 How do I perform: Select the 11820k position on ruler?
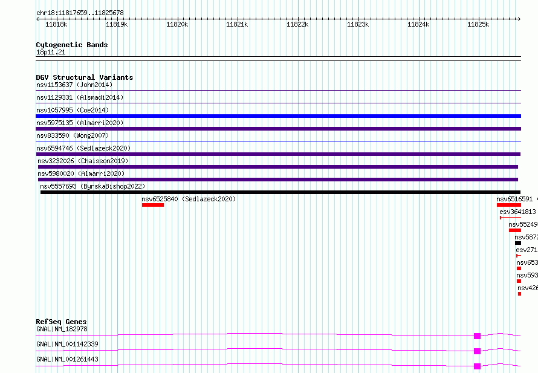tap(177, 24)
